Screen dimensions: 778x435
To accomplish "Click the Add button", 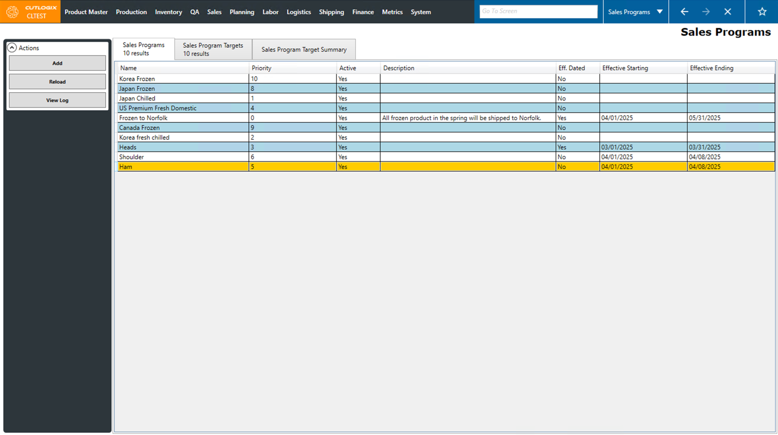I will tap(57, 63).
